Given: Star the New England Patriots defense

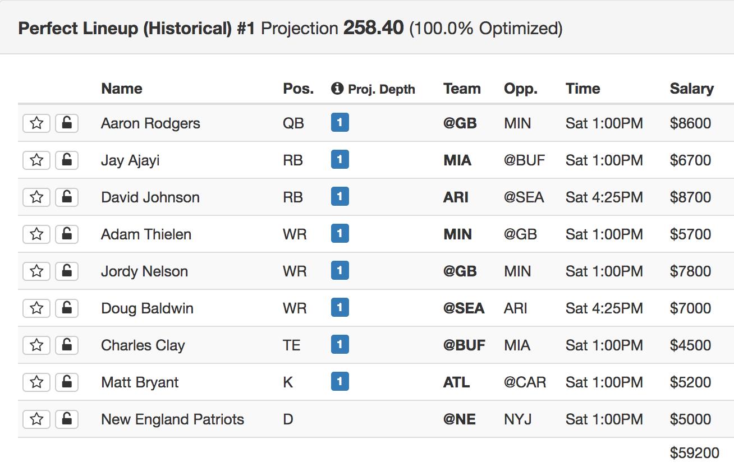Looking at the screenshot, I should click(x=36, y=419).
